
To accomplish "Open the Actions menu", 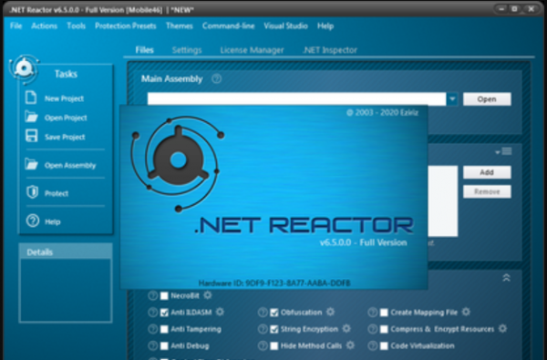I will [45, 26].
